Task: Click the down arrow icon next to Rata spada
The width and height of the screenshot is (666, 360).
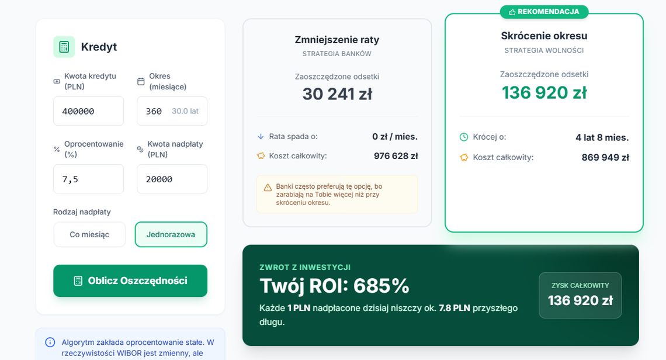Action: coord(259,136)
